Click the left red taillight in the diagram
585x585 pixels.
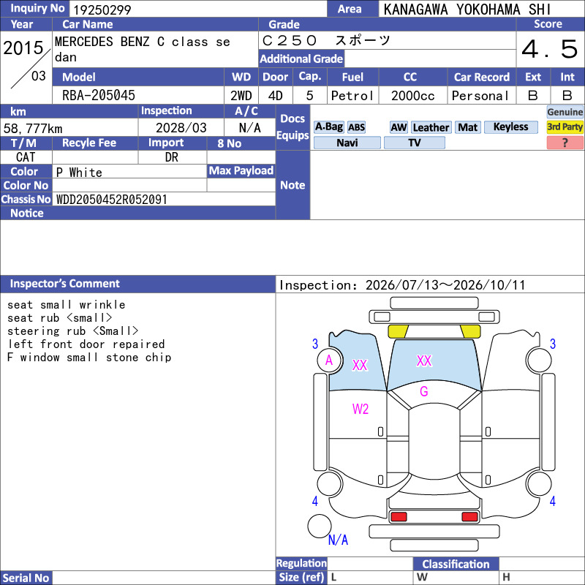click(399, 517)
